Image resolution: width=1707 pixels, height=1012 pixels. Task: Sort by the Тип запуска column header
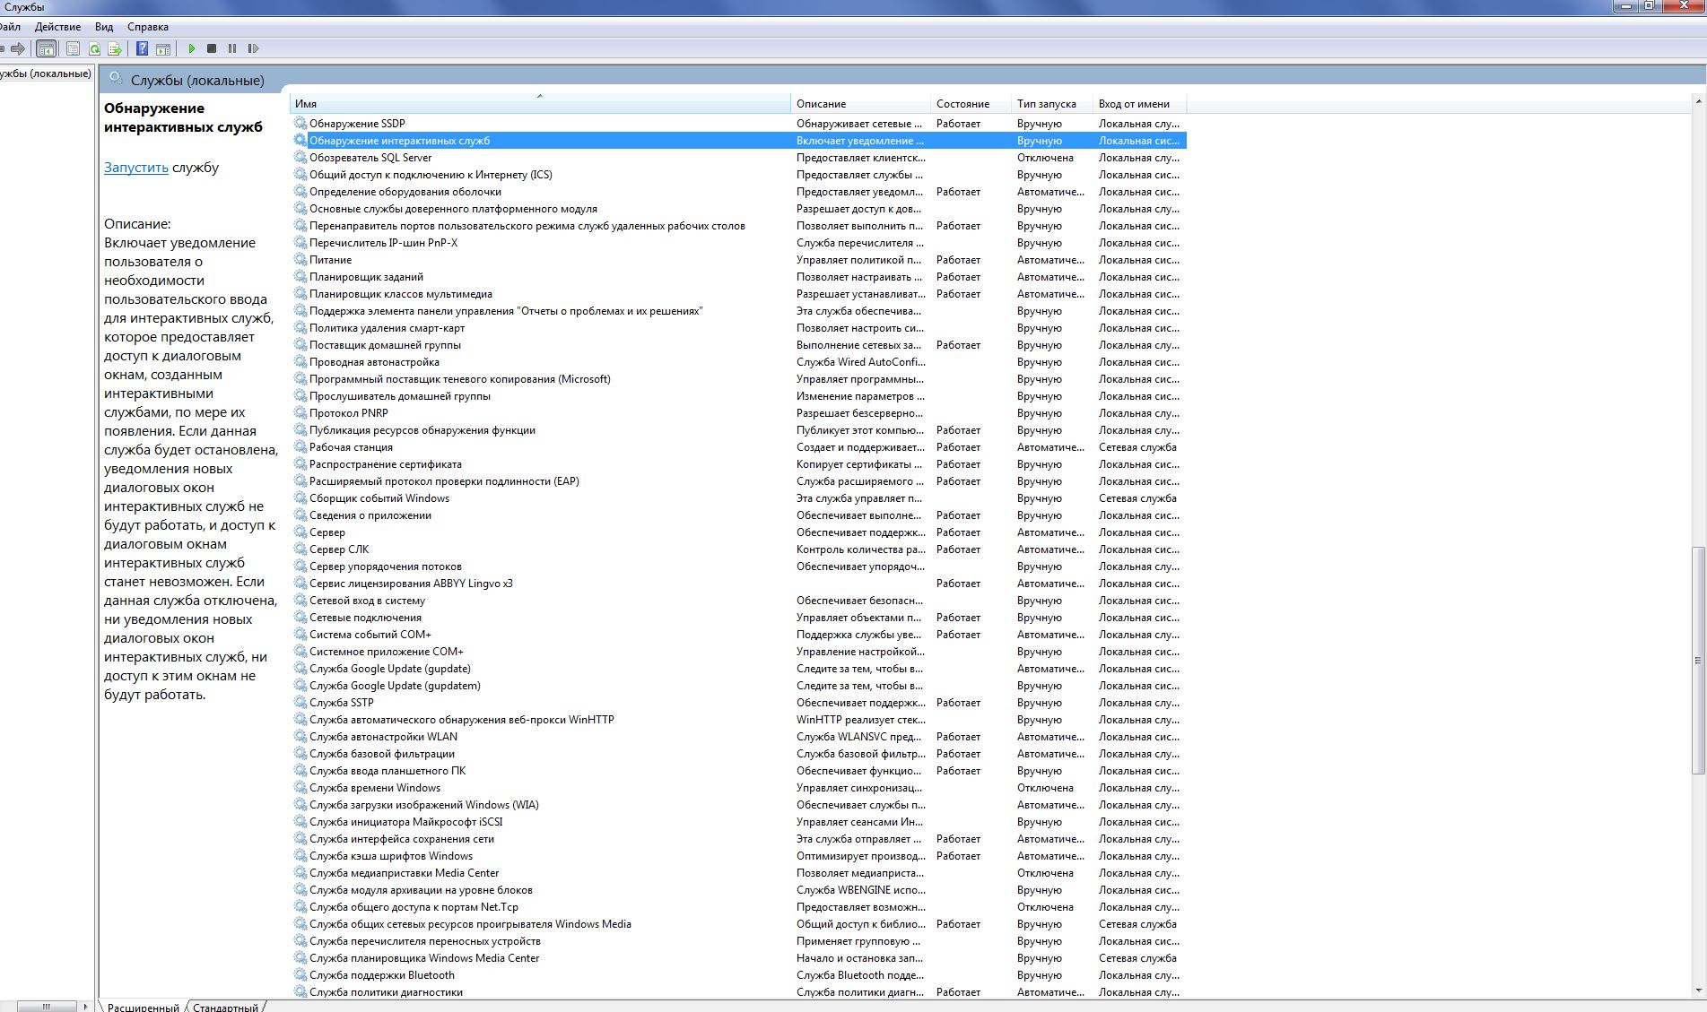[1052, 104]
